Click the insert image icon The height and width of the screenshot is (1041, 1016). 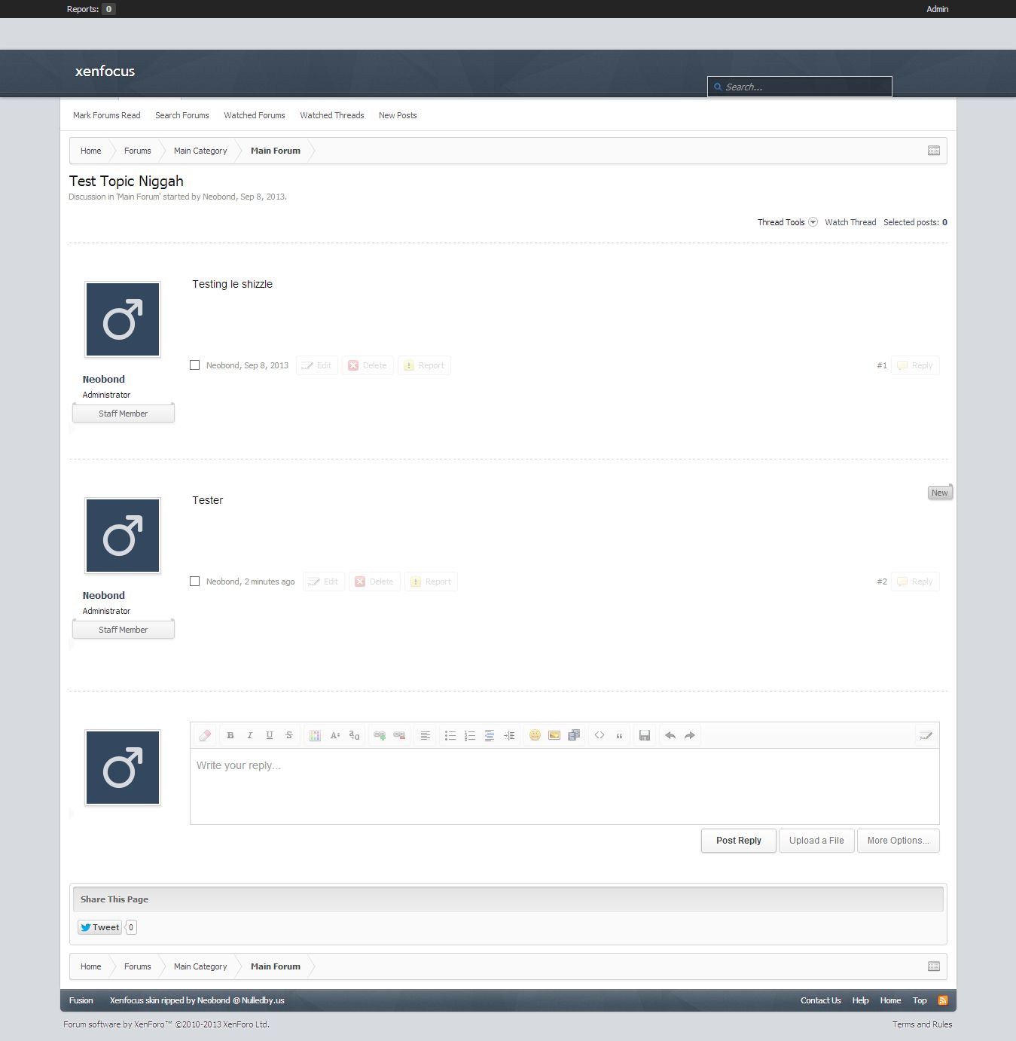point(554,735)
